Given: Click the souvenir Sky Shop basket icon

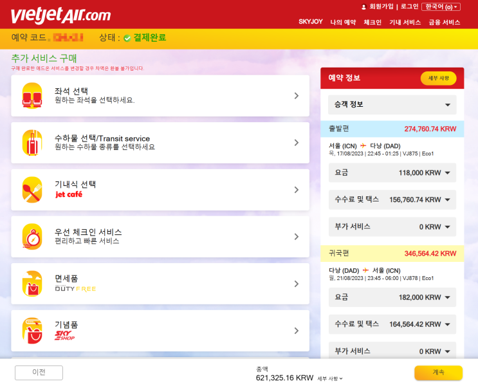Looking at the screenshot, I should pos(32,331).
